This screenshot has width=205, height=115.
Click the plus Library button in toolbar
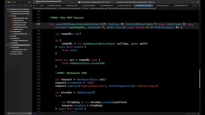(x=193, y=2)
